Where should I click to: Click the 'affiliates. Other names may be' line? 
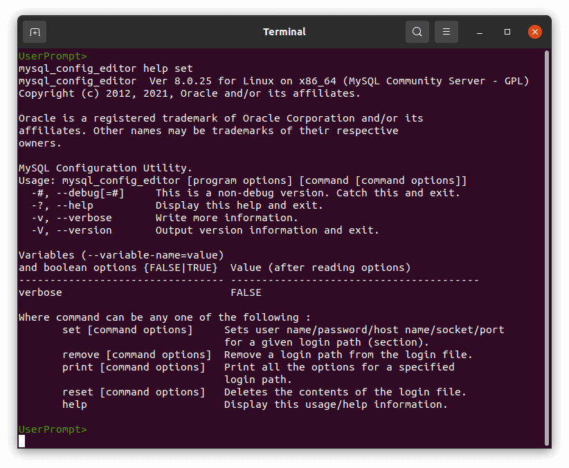(x=208, y=131)
